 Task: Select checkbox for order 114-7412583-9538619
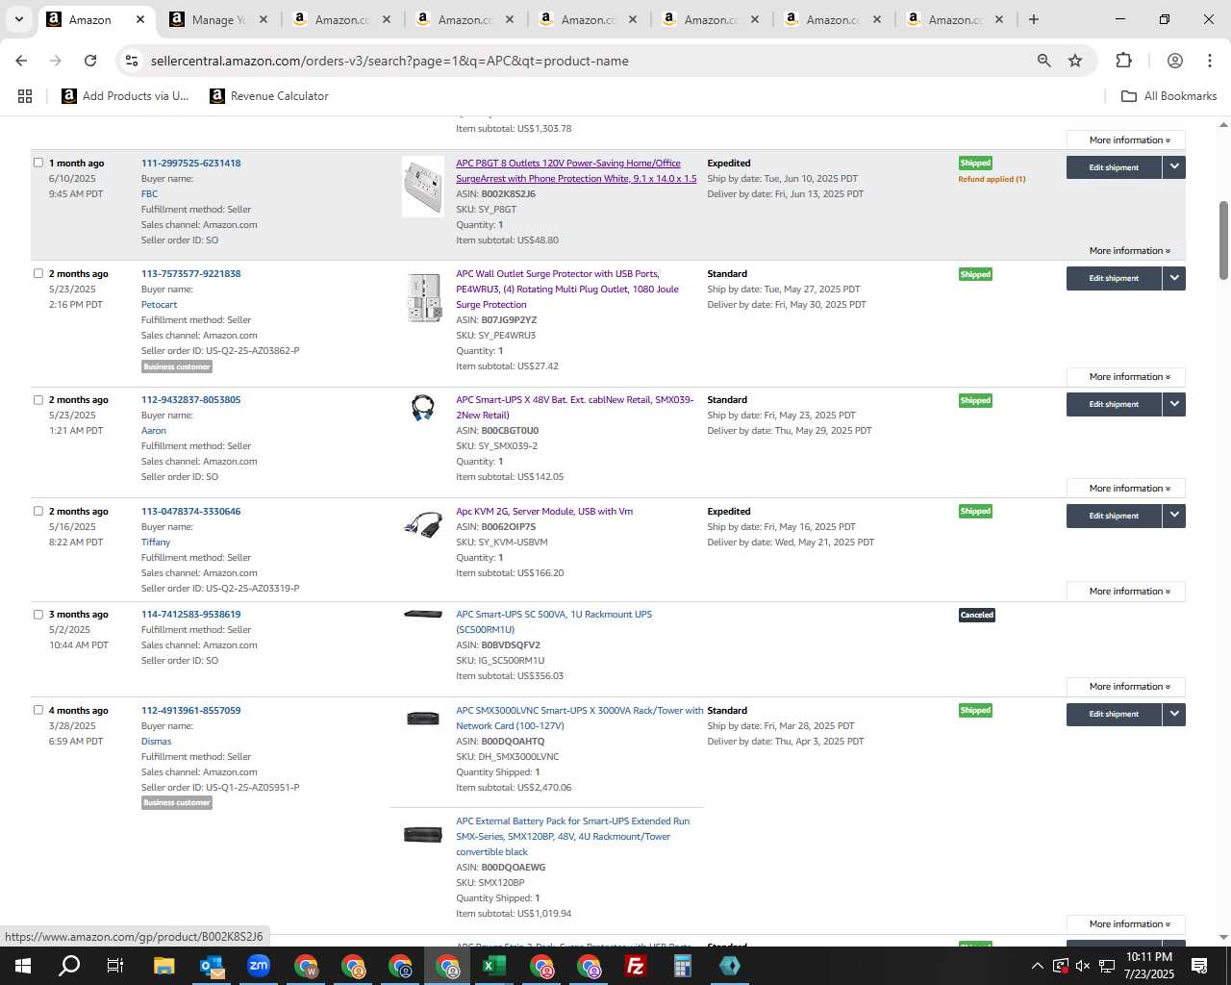pyautogui.click(x=38, y=614)
